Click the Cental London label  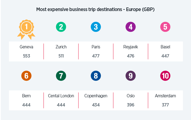click(61, 96)
